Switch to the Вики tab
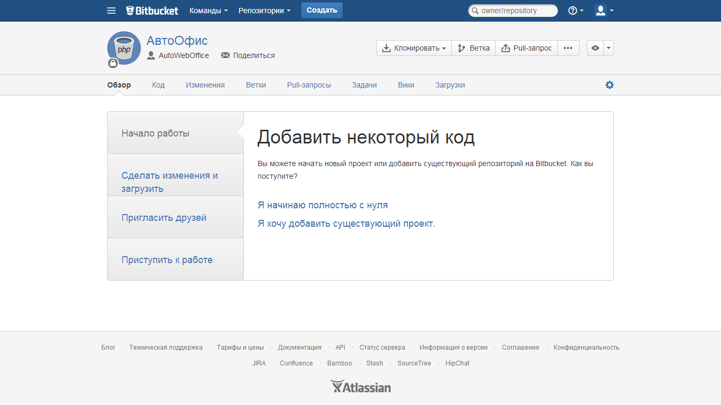This screenshot has width=721, height=405. click(406, 85)
